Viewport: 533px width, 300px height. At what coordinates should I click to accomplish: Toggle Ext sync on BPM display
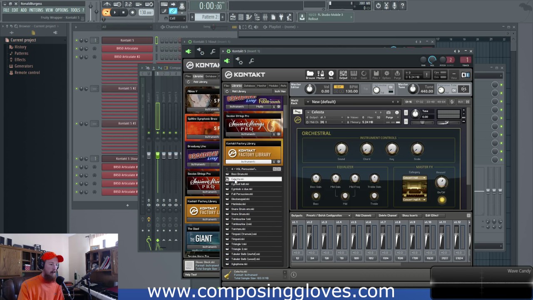pyautogui.click(x=339, y=87)
